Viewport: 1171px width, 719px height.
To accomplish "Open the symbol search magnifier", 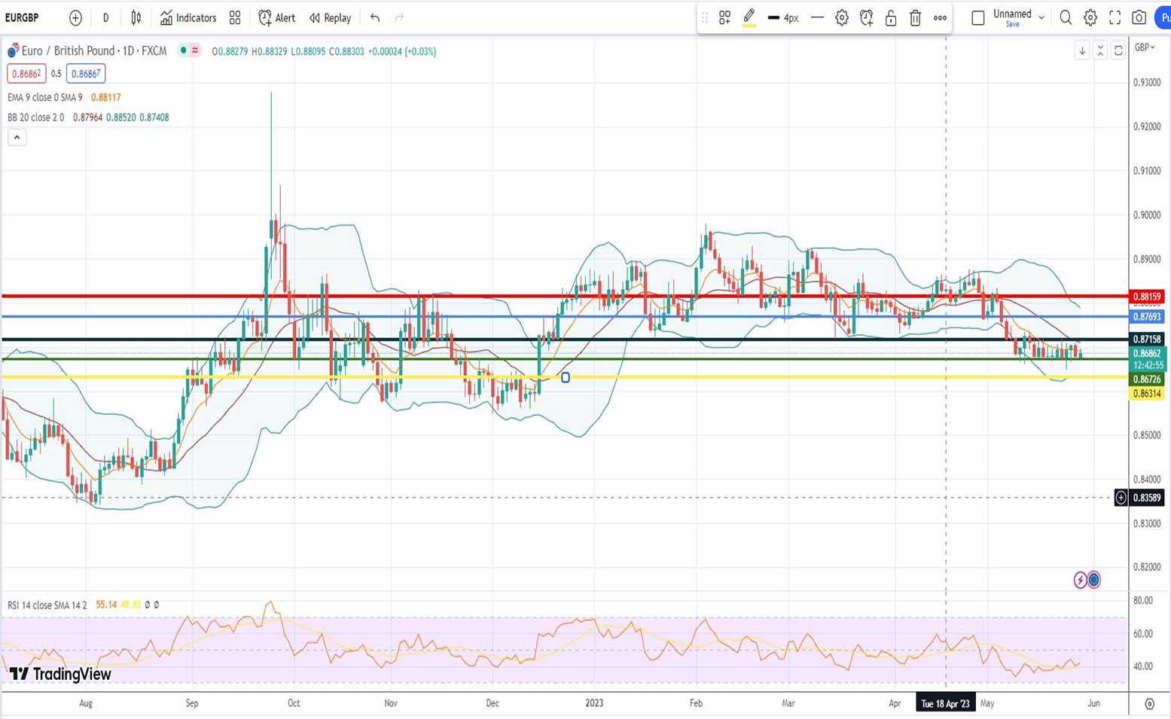I will click(1066, 17).
